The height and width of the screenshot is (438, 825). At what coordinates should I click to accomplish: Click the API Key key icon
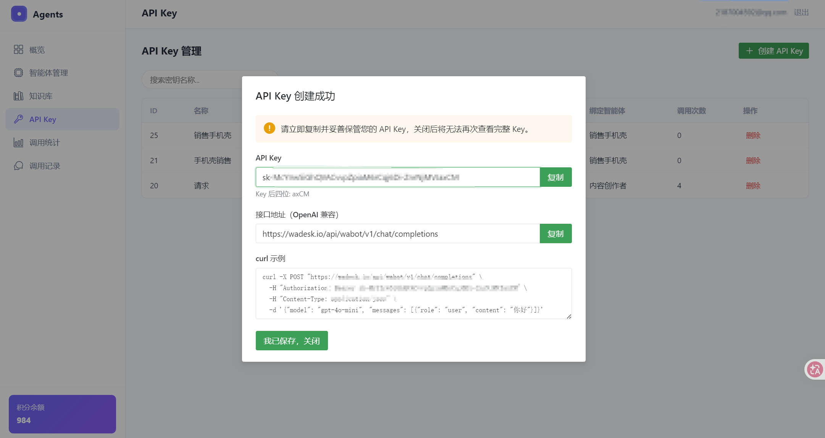click(x=18, y=119)
